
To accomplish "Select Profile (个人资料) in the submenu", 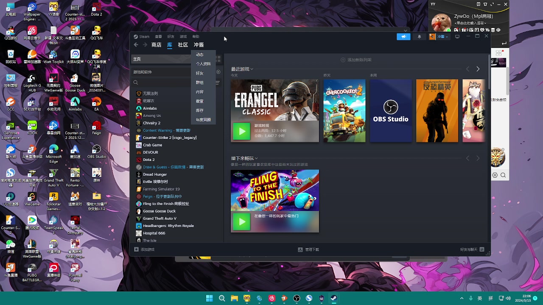I will (203, 64).
